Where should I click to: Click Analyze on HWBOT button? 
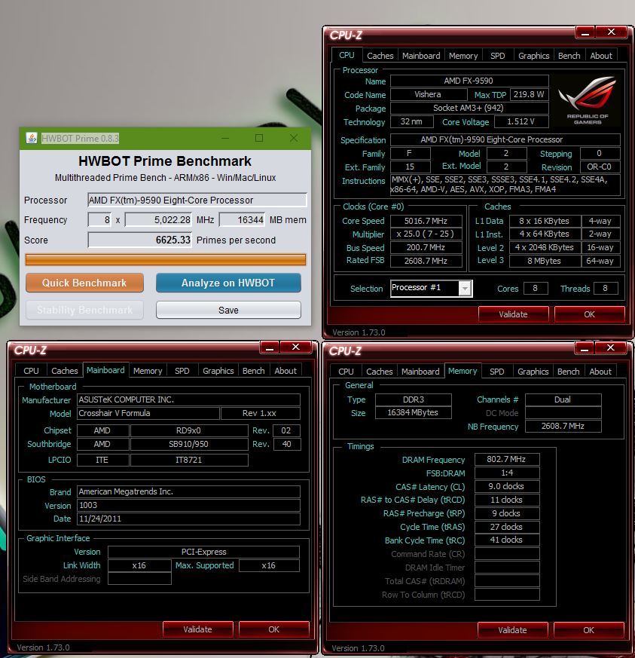228,283
